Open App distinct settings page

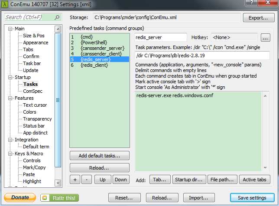click(x=35, y=133)
